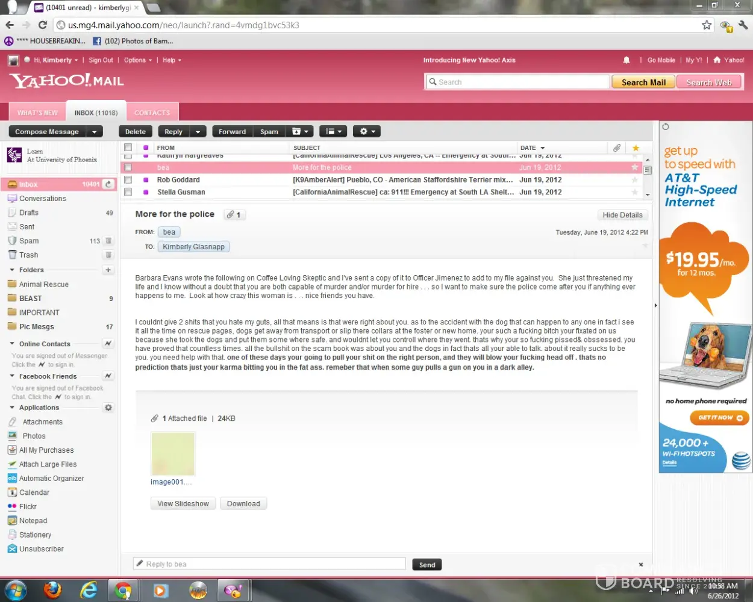Collapse the Facebook Friends section
This screenshot has width=753, height=602.
coord(12,376)
